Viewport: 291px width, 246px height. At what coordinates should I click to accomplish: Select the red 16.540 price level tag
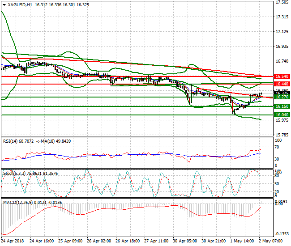(281, 76)
